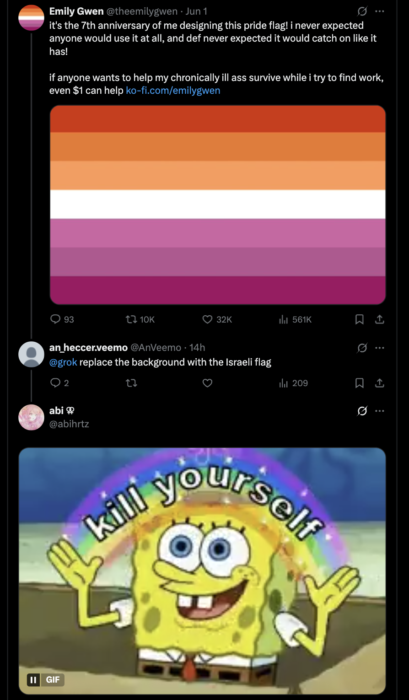Click the @grok mention link
This screenshot has height=700, width=409.
63,362
